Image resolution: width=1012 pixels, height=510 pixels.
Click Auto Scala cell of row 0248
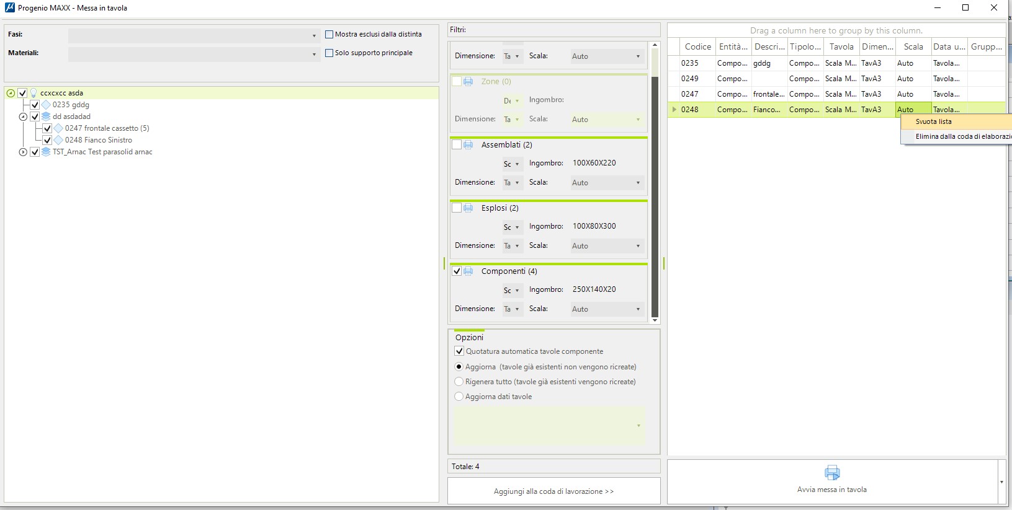(x=913, y=110)
